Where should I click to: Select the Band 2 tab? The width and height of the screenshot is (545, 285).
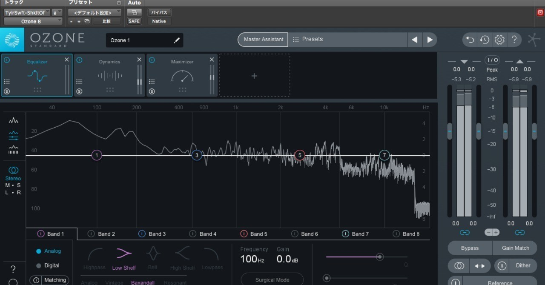pos(101,234)
